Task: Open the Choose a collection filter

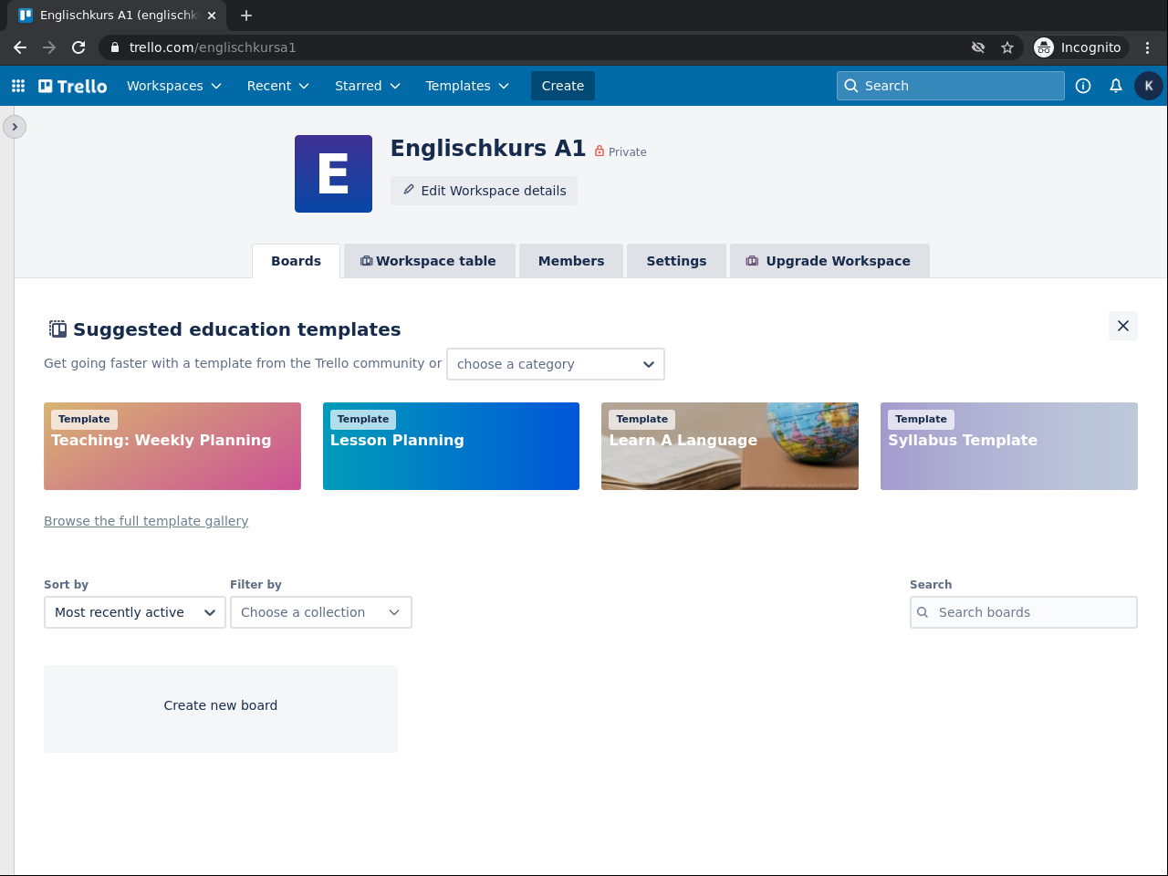Action: pos(321,612)
